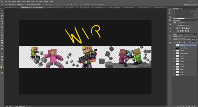Select the Type tool
The width and height of the screenshot is (198, 107).
[x=2, y=51]
